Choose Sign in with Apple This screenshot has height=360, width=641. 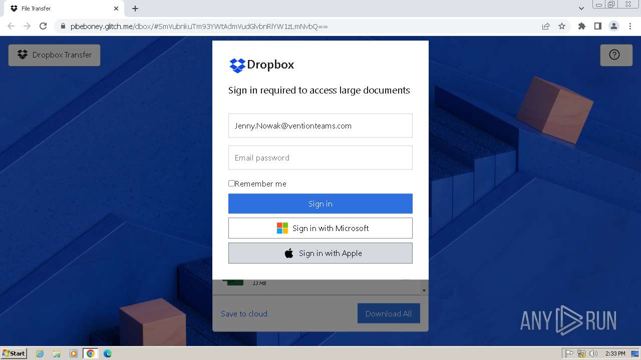point(320,253)
